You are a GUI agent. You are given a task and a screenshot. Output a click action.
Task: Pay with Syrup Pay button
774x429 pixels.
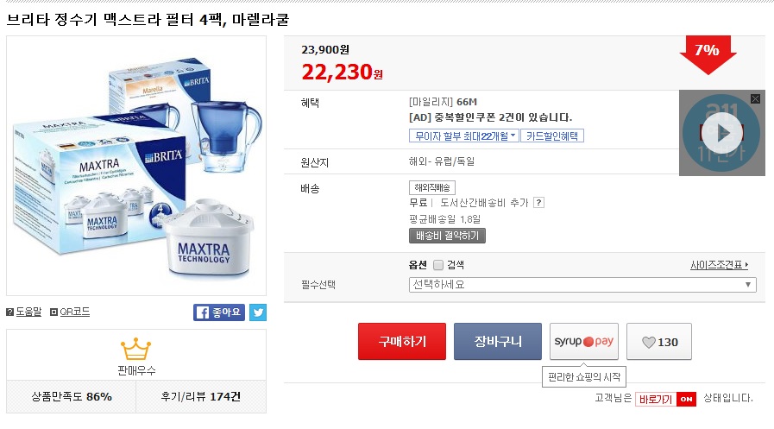[583, 342]
